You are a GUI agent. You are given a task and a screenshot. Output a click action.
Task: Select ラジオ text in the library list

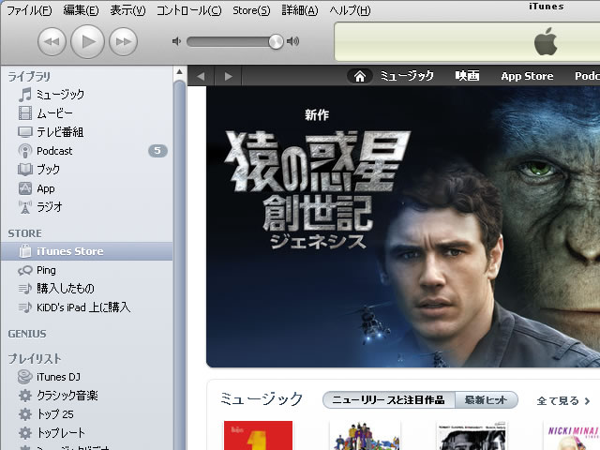[x=50, y=207]
